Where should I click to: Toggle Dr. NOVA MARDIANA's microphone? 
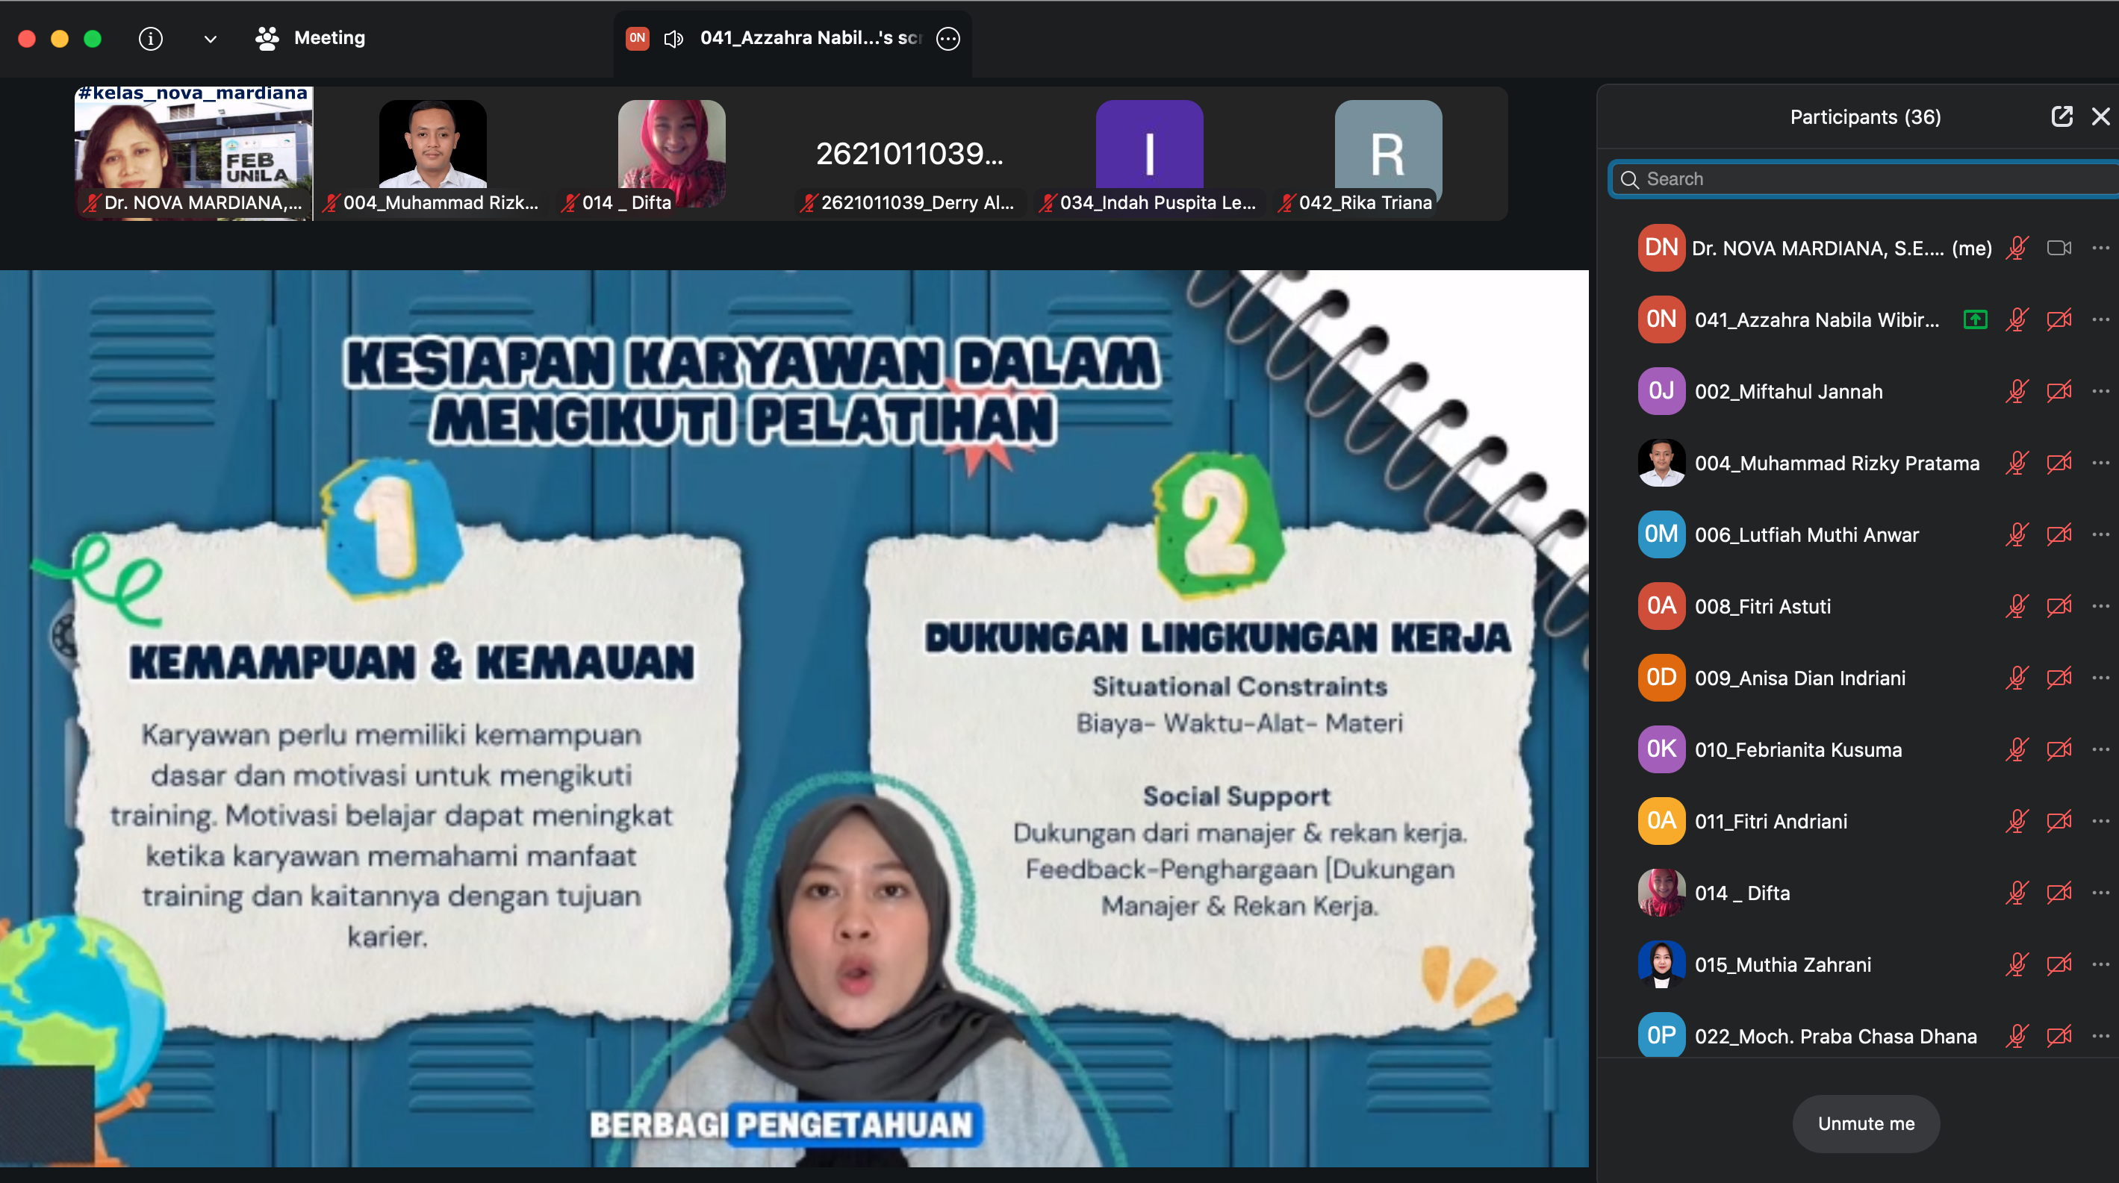tap(2017, 248)
